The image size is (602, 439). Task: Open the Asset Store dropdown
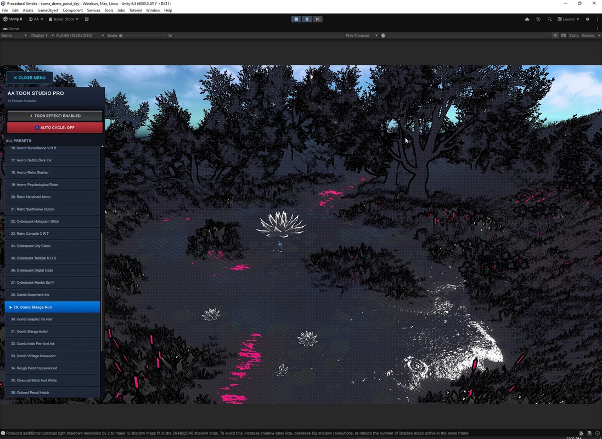tap(63, 19)
